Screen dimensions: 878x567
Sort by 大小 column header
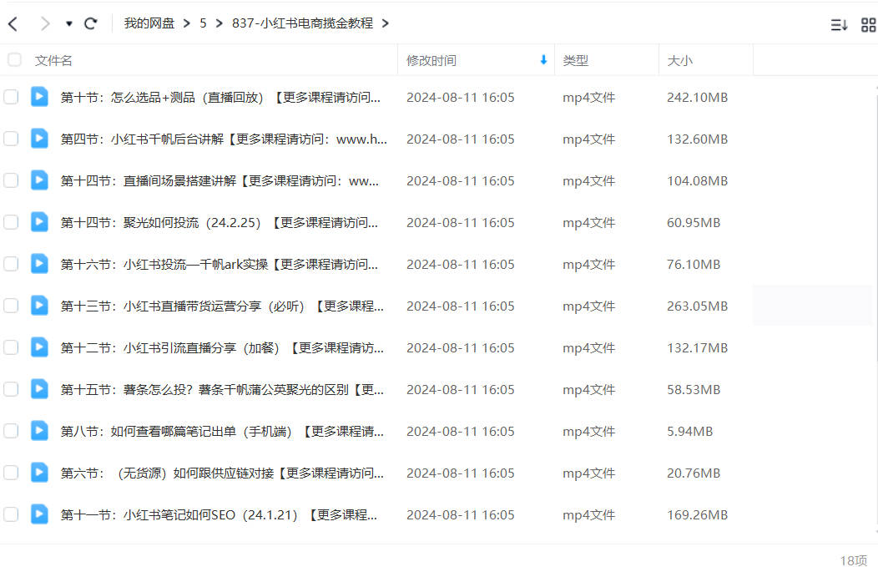[x=679, y=60]
